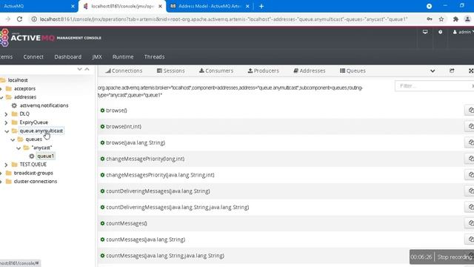
Task: Switch to the Addresses tab
Action: [x=310, y=71]
